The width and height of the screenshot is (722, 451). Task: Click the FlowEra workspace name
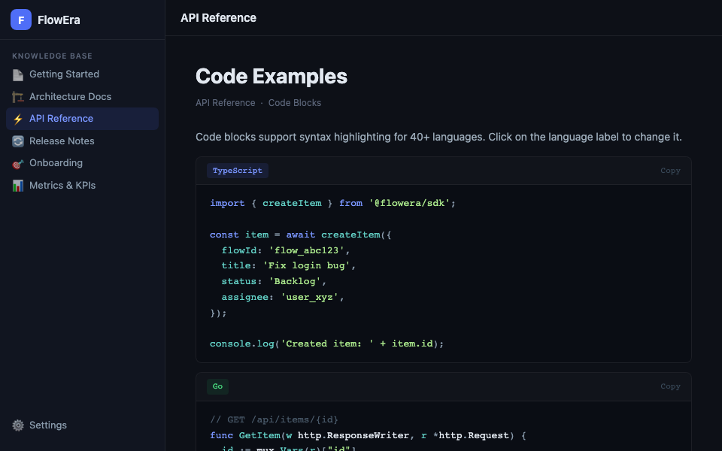click(x=59, y=20)
